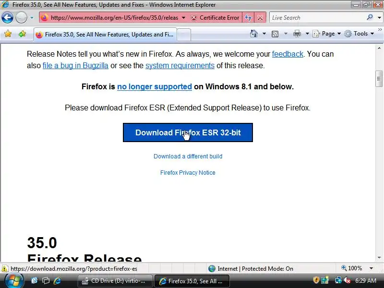Expand the address bar history dropdown
Viewport: 384px width, 288px height.
tap(183, 18)
